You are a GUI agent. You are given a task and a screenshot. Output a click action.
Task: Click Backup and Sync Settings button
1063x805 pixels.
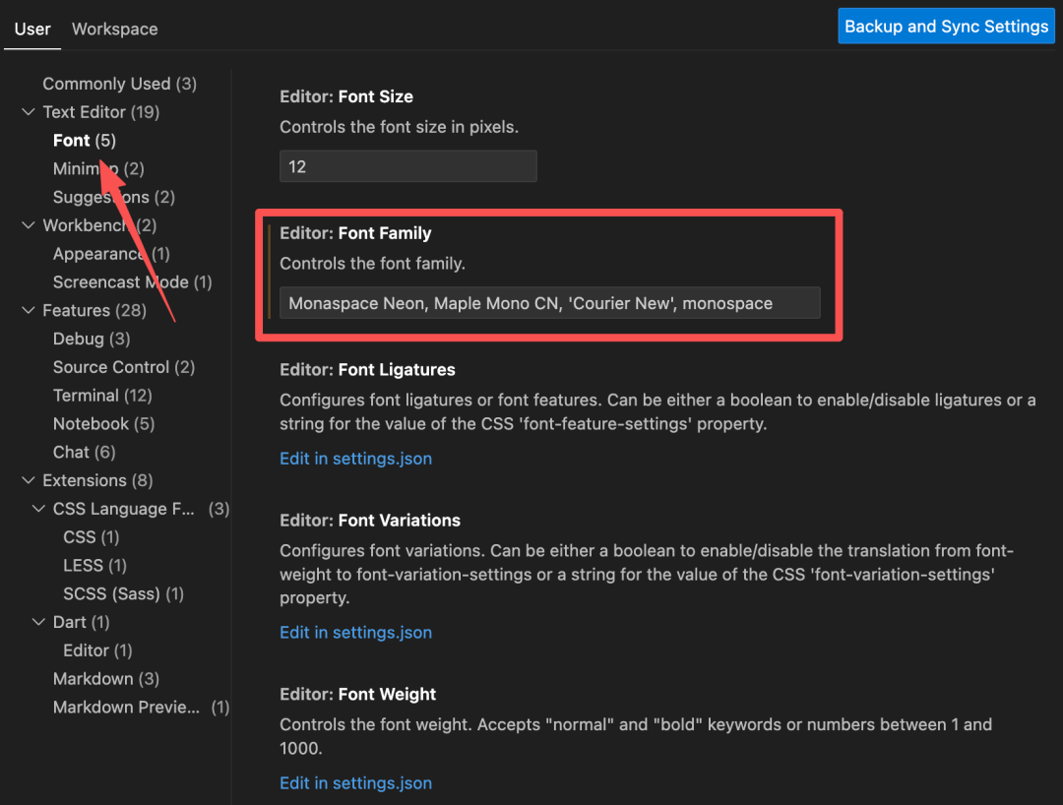tap(947, 27)
